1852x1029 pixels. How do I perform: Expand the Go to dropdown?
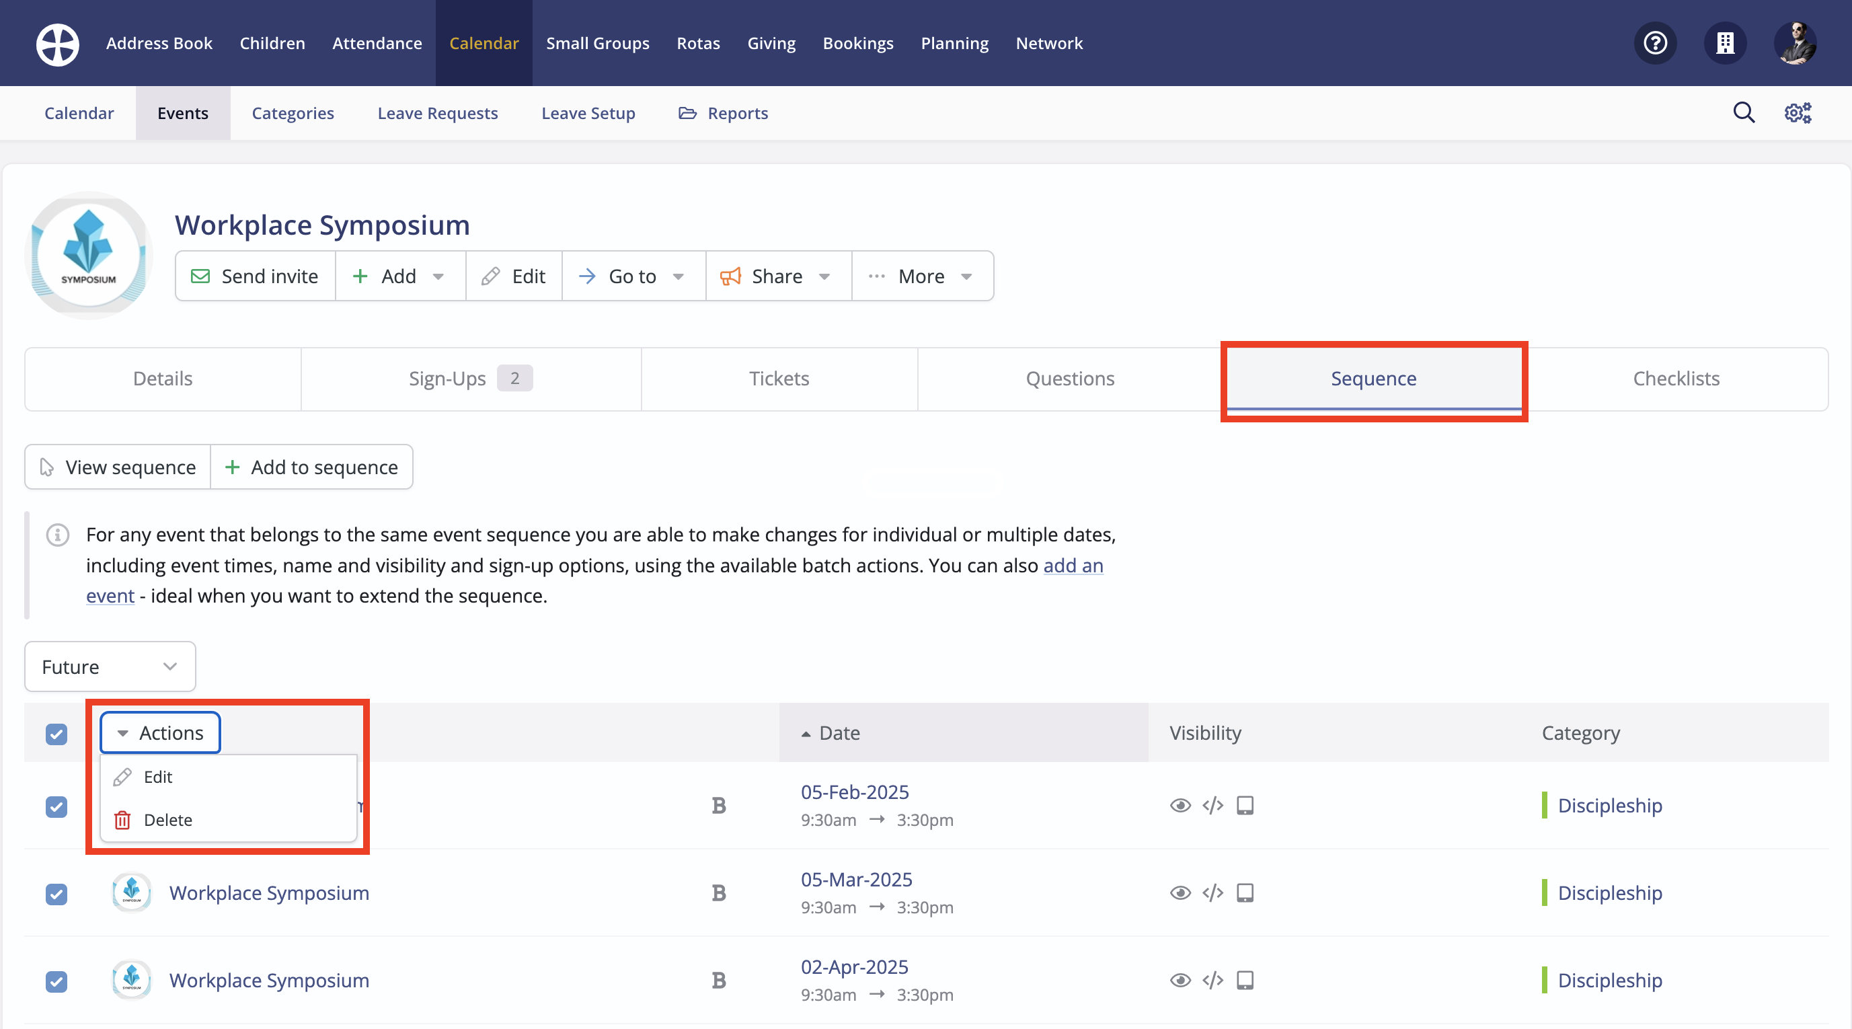[633, 276]
